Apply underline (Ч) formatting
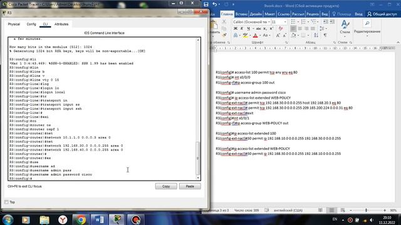Screen dimensions: 401x225 (x=248, y=29)
